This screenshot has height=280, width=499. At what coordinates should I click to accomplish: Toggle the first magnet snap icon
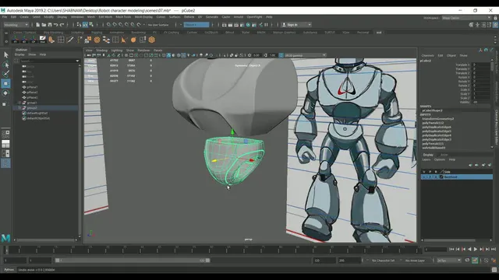coord(108,25)
